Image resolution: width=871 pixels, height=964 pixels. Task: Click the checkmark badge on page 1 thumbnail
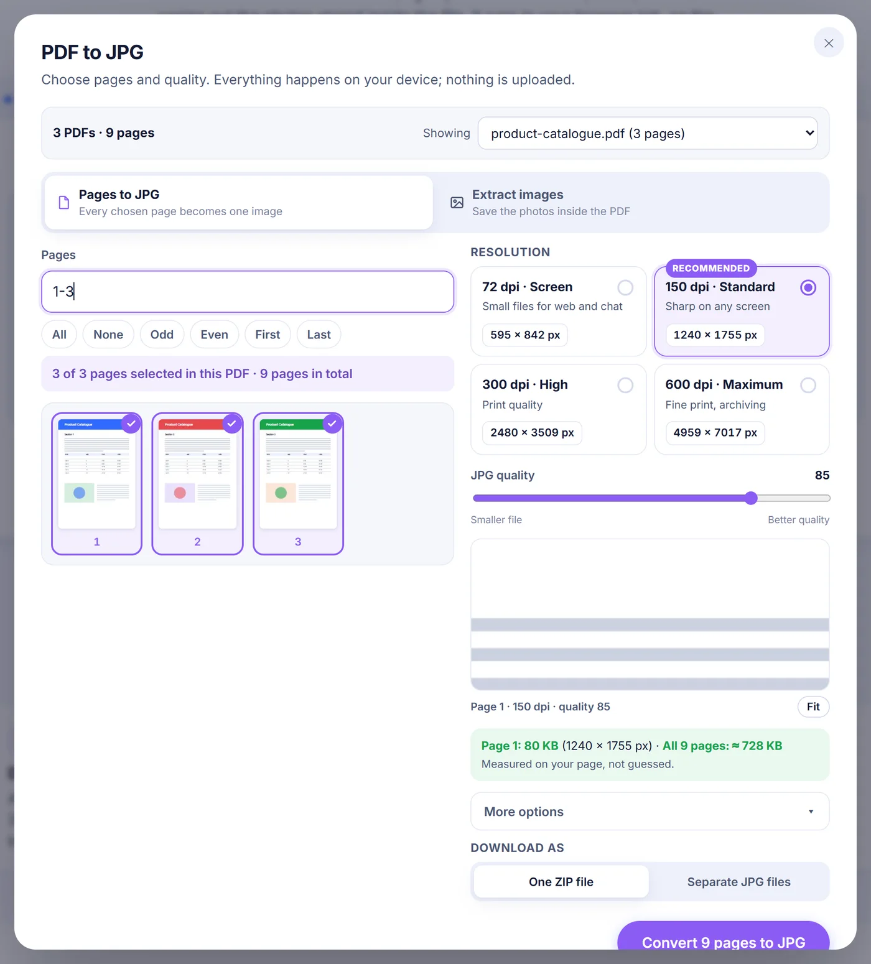(x=131, y=424)
